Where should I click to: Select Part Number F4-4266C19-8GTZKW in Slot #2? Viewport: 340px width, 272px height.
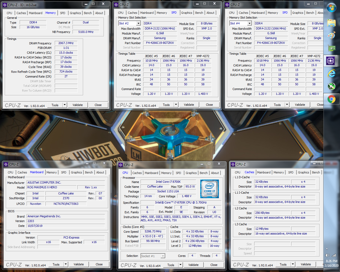pos(160,43)
